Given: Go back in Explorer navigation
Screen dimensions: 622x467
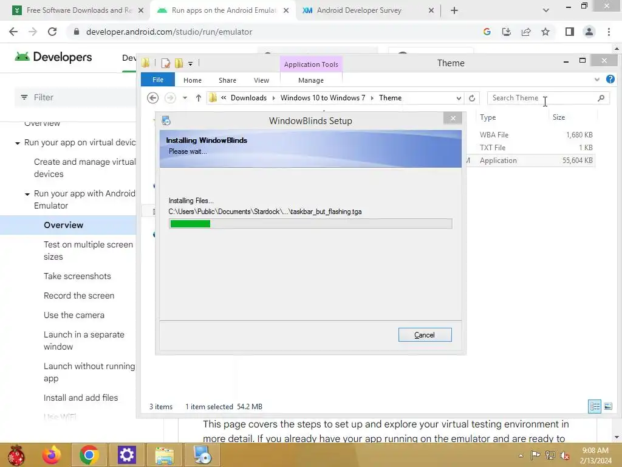Looking at the screenshot, I should [x=152, y=98].
